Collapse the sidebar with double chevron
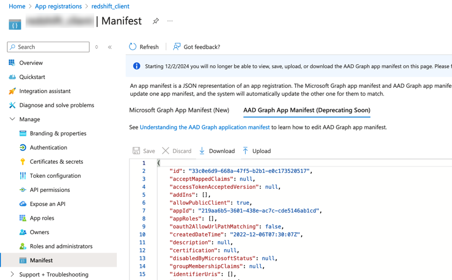Screen dimensions: 452x280 point(110,47)
